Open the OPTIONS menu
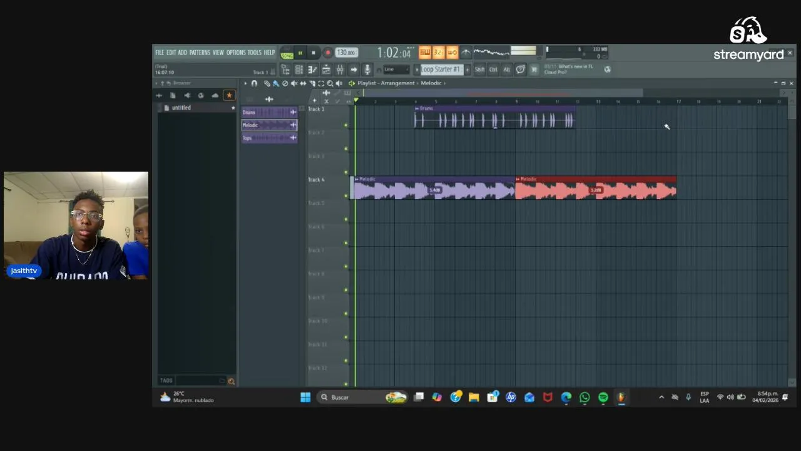Screen dimensions: 801x451 pyautogui.click(x=236, y=53)
